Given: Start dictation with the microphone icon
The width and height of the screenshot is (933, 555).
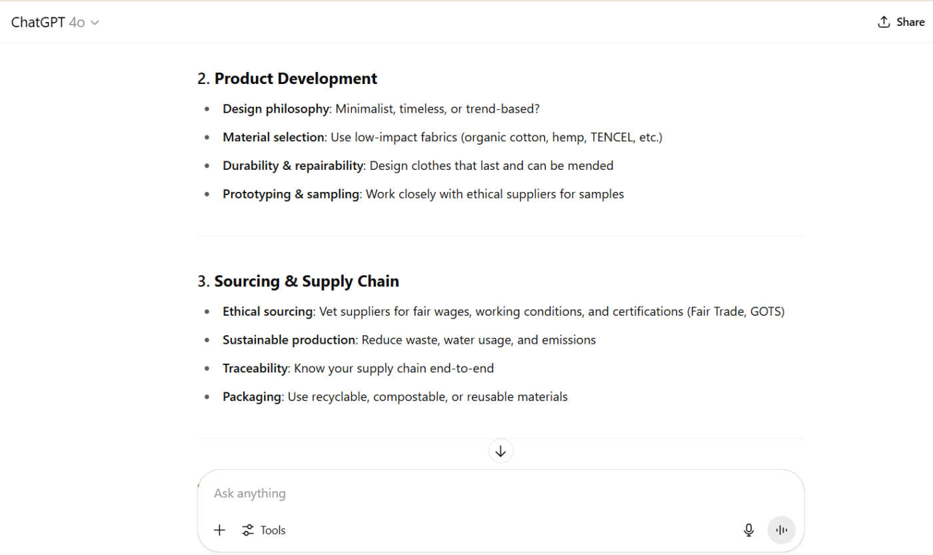Looking at the screenshot, I should [748, 530].
